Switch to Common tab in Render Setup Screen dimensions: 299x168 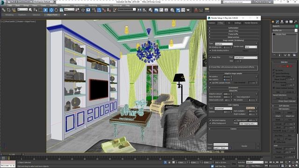212,23
